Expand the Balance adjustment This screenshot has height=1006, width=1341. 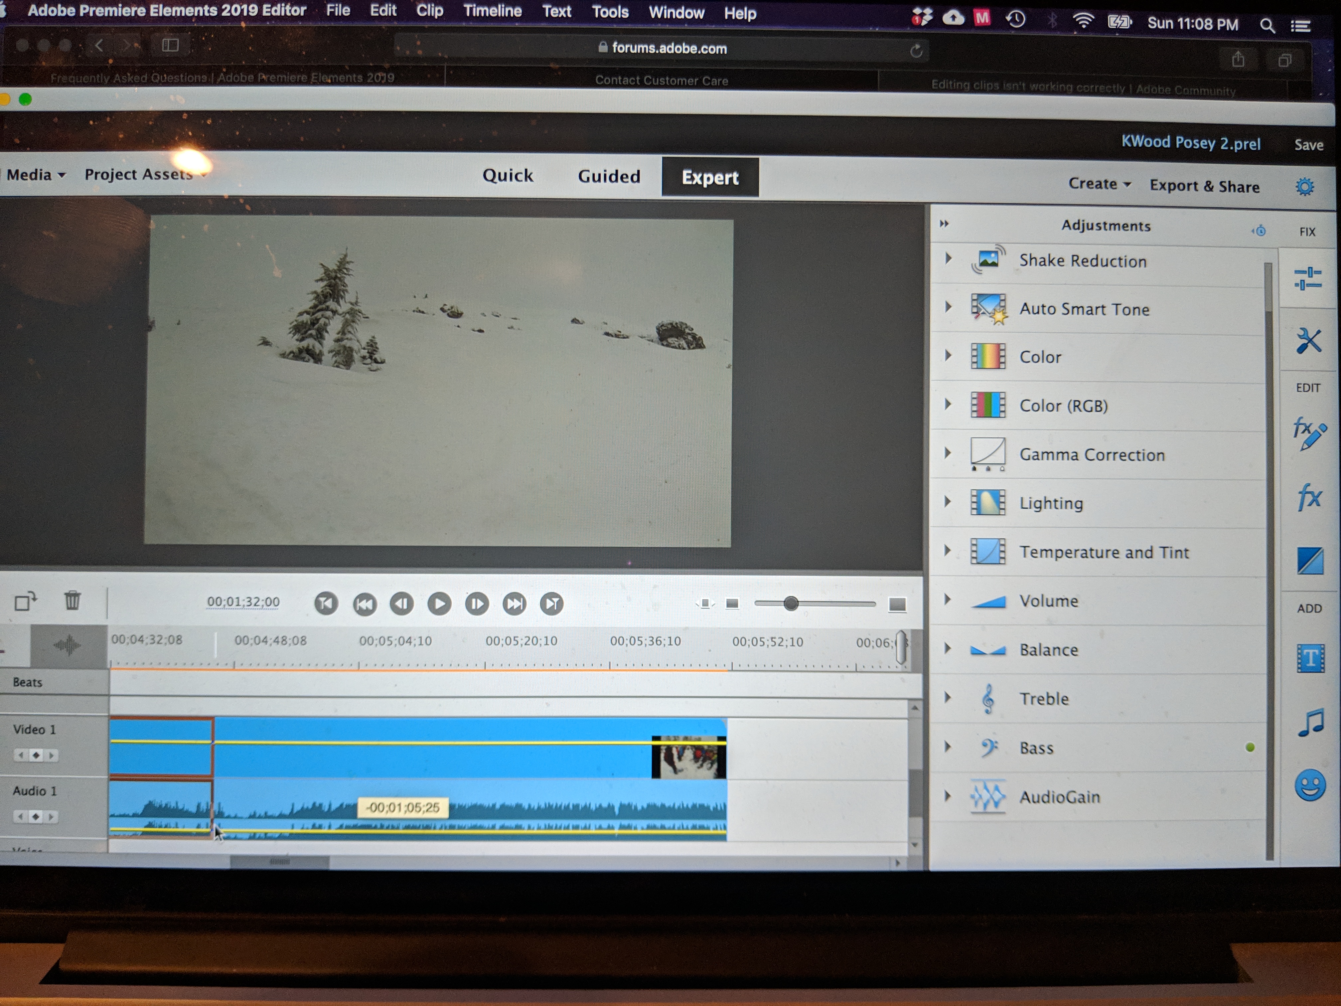point(948,648)
